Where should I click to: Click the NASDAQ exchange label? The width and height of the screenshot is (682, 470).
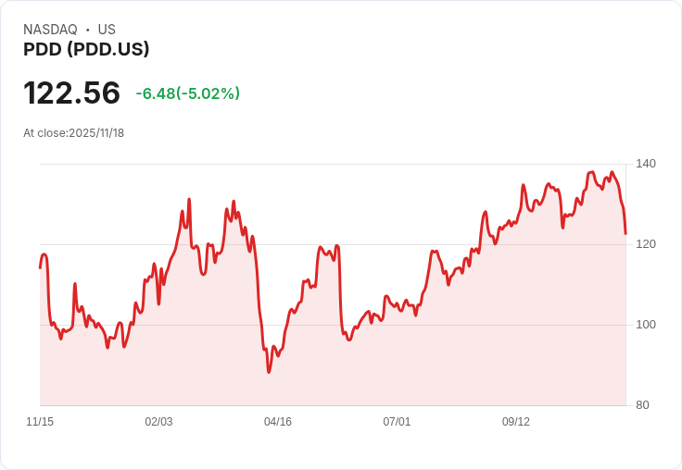pos(50,30)
